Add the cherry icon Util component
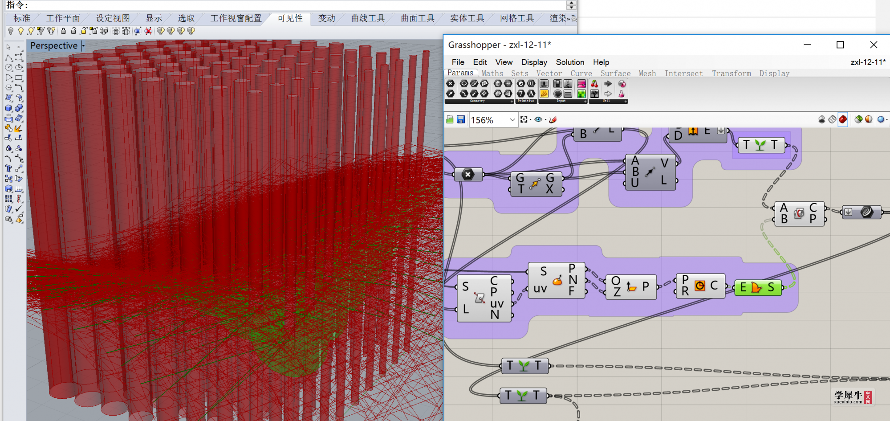Viewport: 890px width, 421px height. click(x=594, y=83)
